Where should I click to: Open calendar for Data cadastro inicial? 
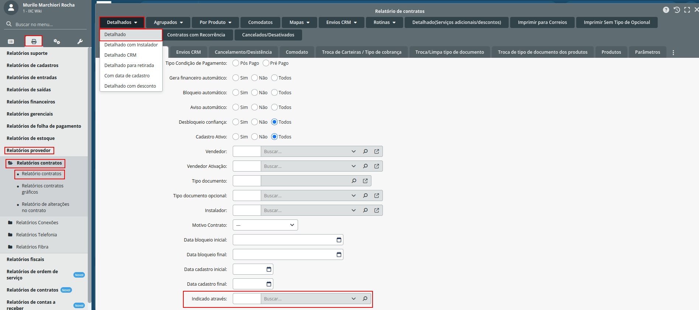pos(269,269)
